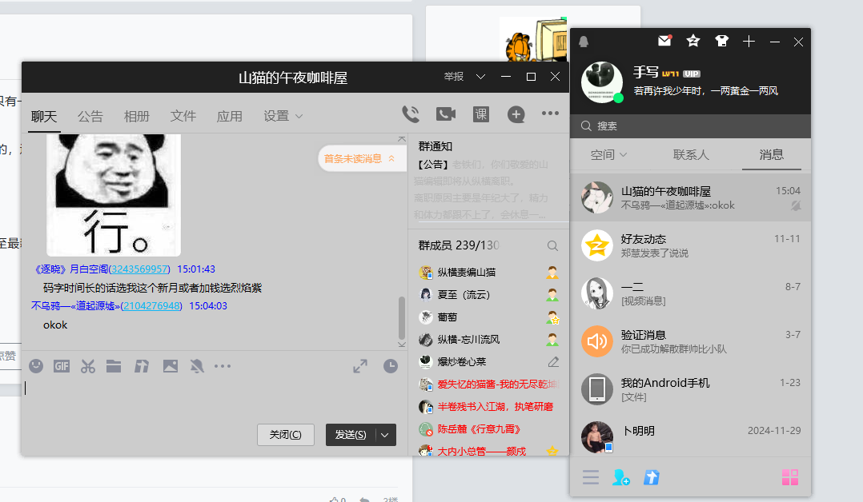Open theme dress-up shirt icon

(x=721, y=41)
